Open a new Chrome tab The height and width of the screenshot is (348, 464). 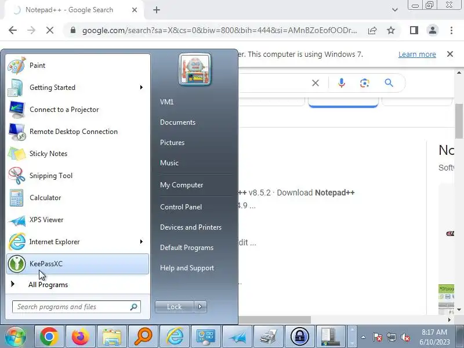[x=157, y=10]
